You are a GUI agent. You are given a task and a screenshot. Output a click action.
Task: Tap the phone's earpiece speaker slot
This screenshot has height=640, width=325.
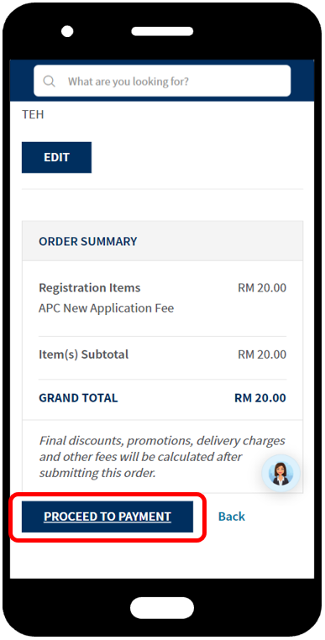tap(162, 31)
